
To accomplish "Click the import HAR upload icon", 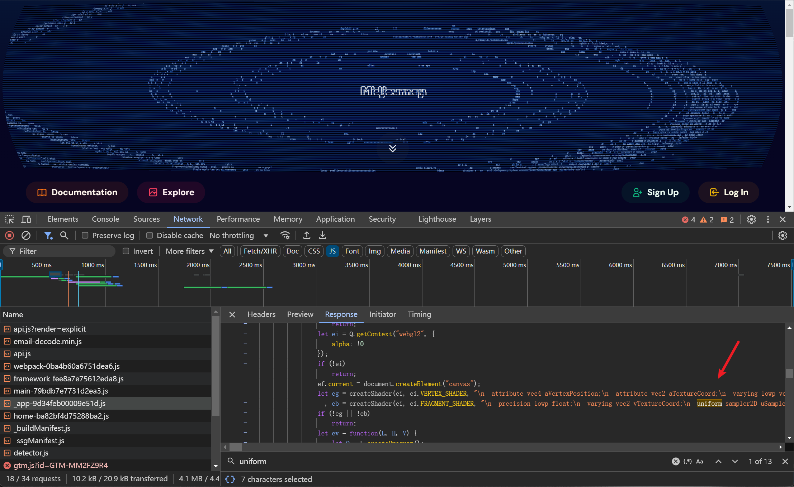I will (307, 235).
